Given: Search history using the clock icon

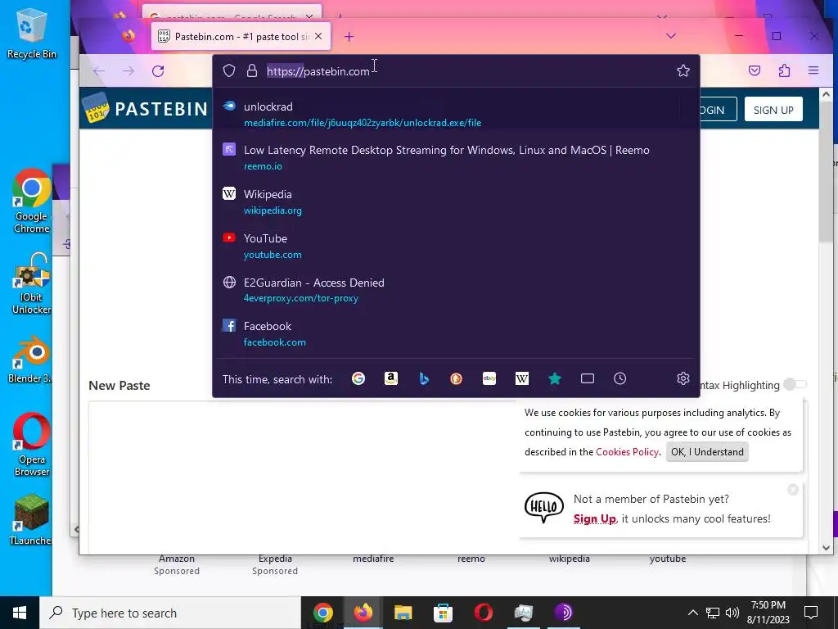Looking at the screenshot, I should click(620, 378).
